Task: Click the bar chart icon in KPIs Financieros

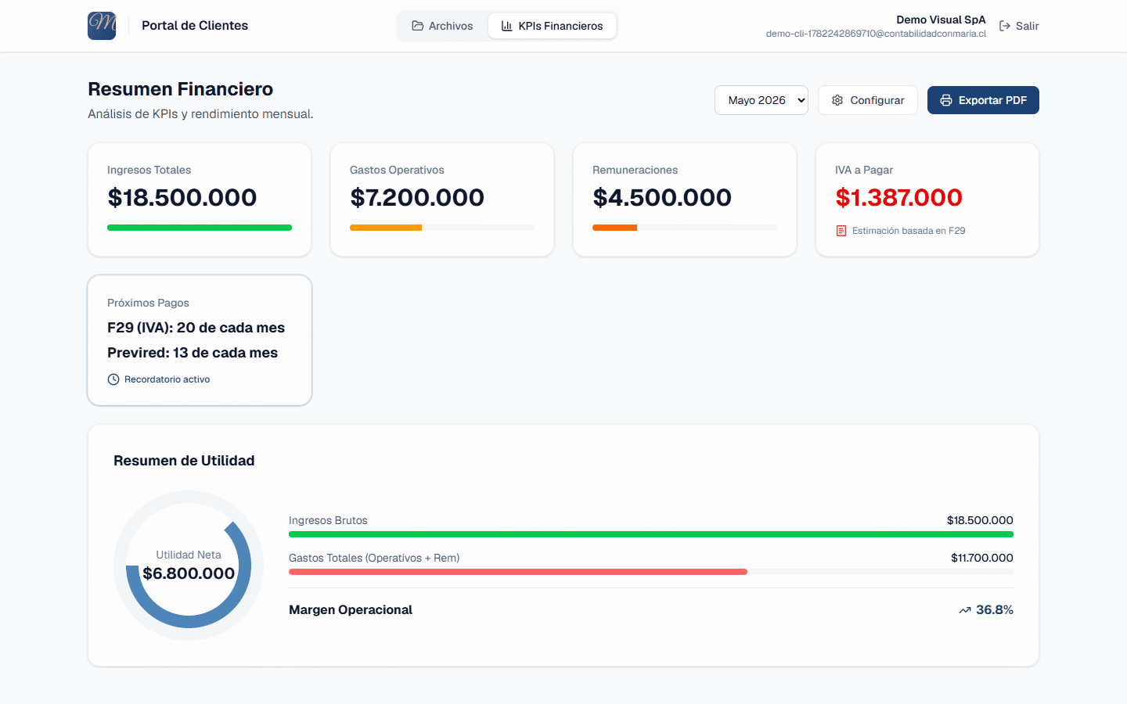Action: pos(507,26)
